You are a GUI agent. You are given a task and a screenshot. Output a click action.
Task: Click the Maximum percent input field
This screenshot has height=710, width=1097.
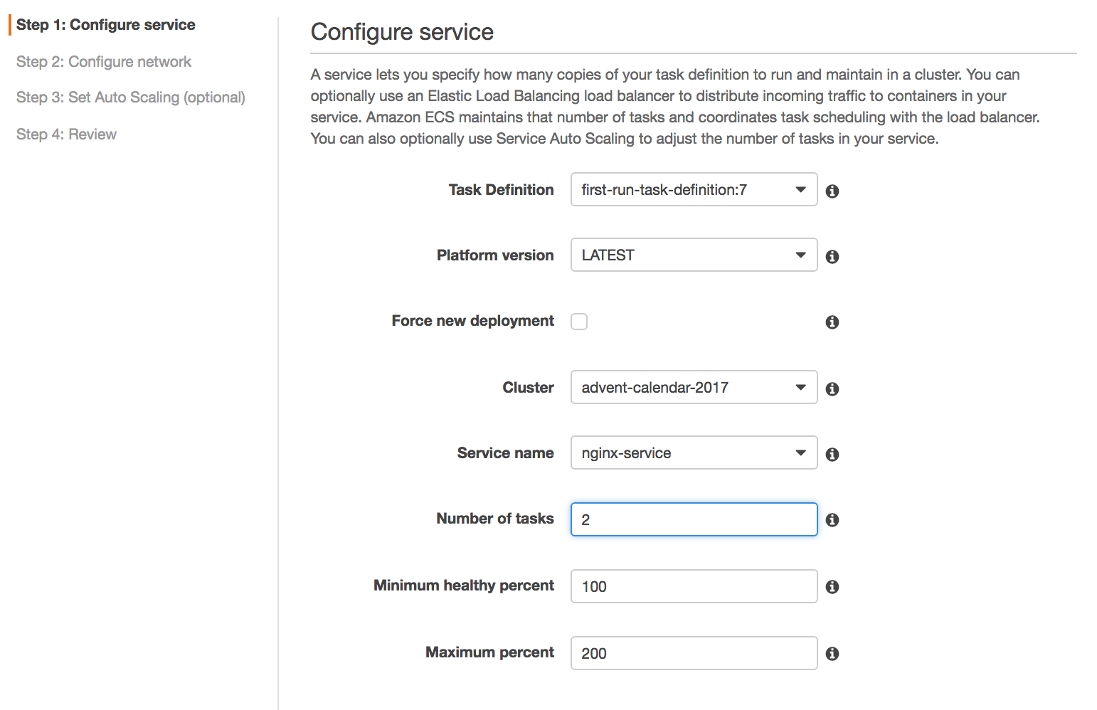(x=694, y=653)
